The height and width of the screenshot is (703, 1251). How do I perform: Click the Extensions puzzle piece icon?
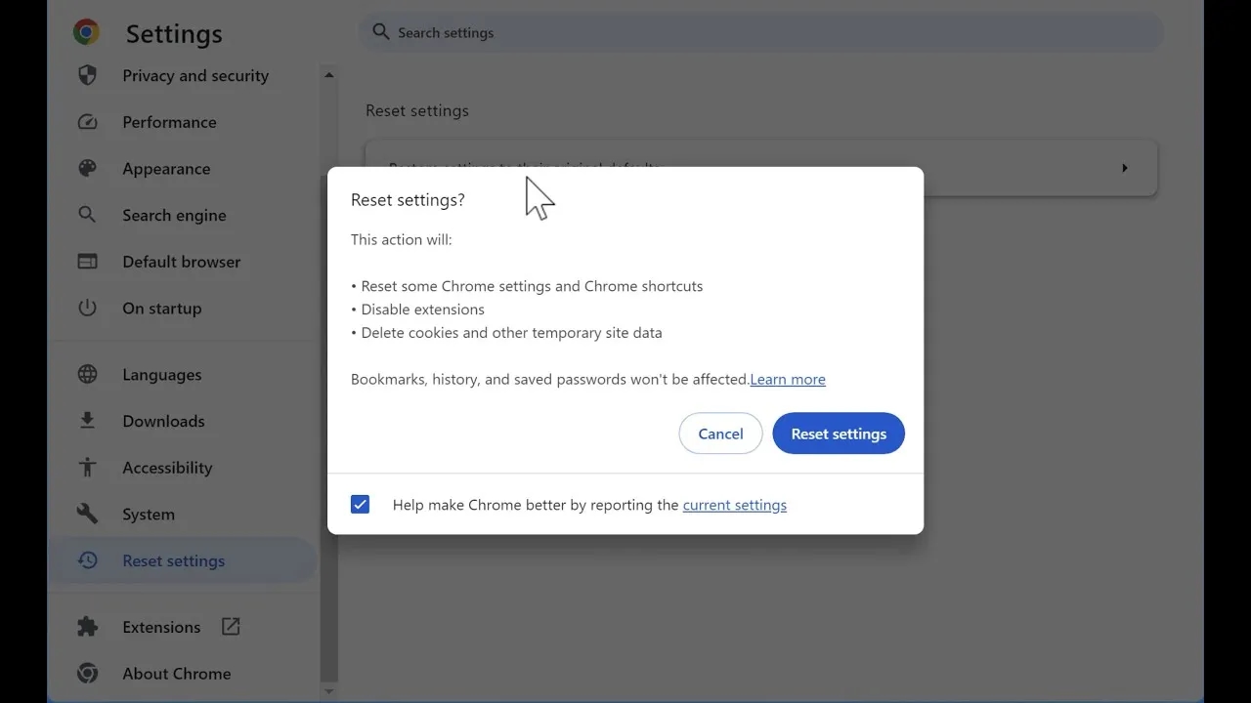[x=87, y=627]
